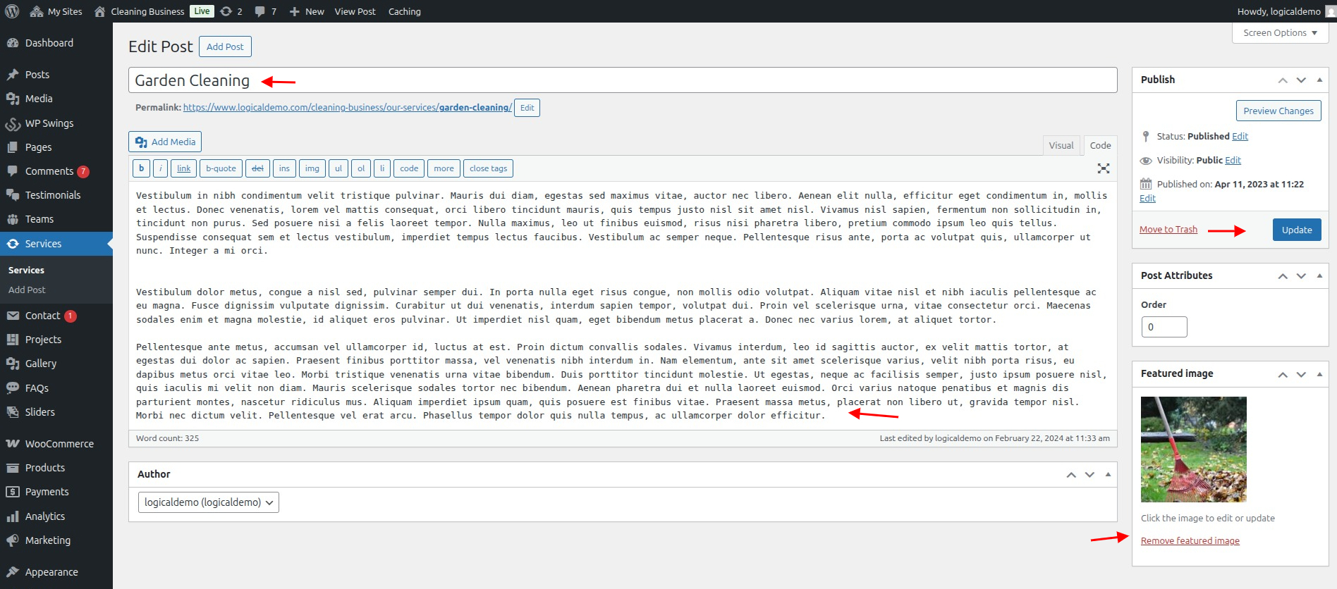The height and width of the screenshot is (589, 1337).
Task: Click the Order input field
Action: tap(1164, 327)
